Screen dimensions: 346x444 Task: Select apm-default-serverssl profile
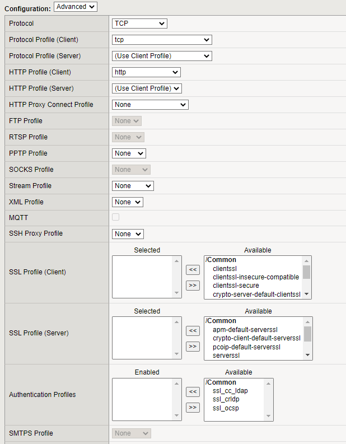[x=245, y=330]
